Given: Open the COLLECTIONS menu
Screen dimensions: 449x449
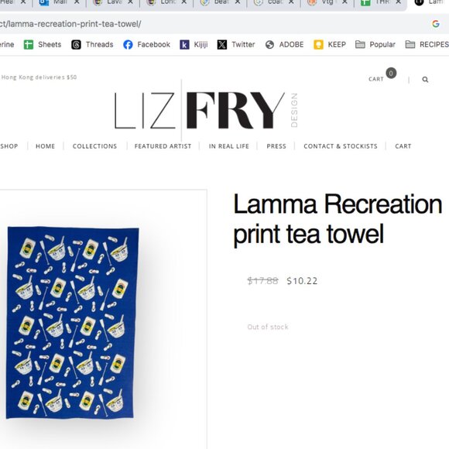Looking at the screenshot, I should 94,146.
